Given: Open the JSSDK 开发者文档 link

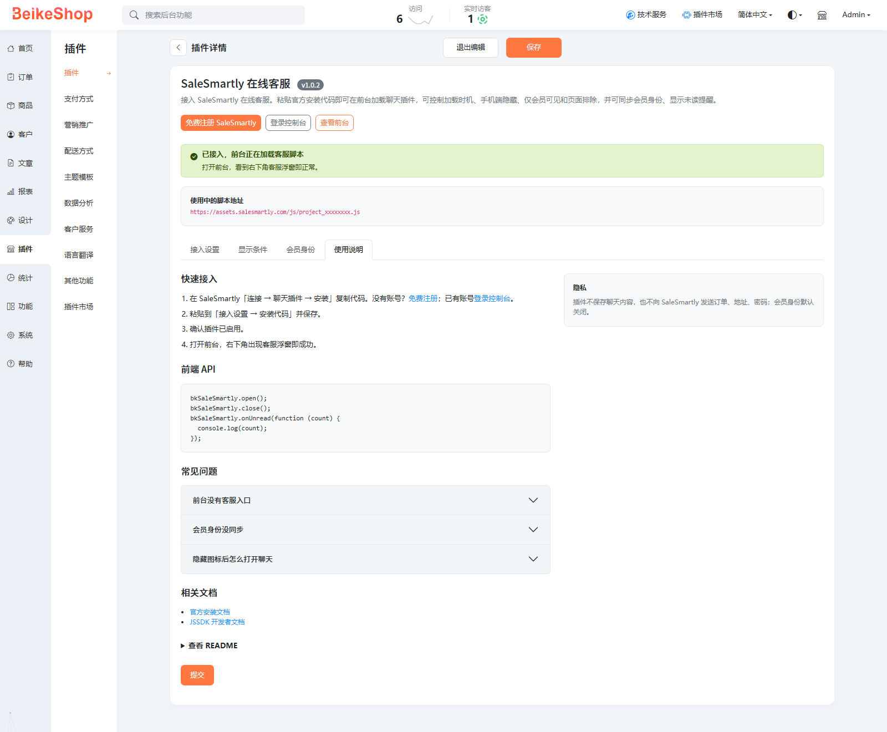Looking at the screenshot, I should pyautogui.click(x=217, y=622).
